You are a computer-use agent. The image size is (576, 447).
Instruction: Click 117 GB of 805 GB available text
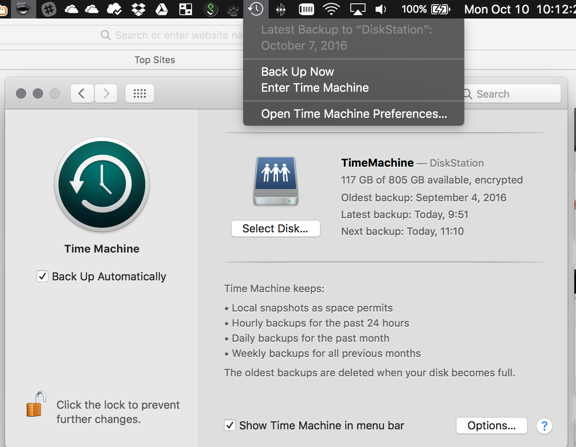click(432, 180)
